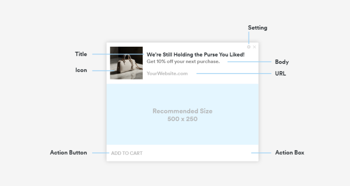Screen dimensions: 350x186
Task: Click the purse product icon image
Action: [126, 63]
